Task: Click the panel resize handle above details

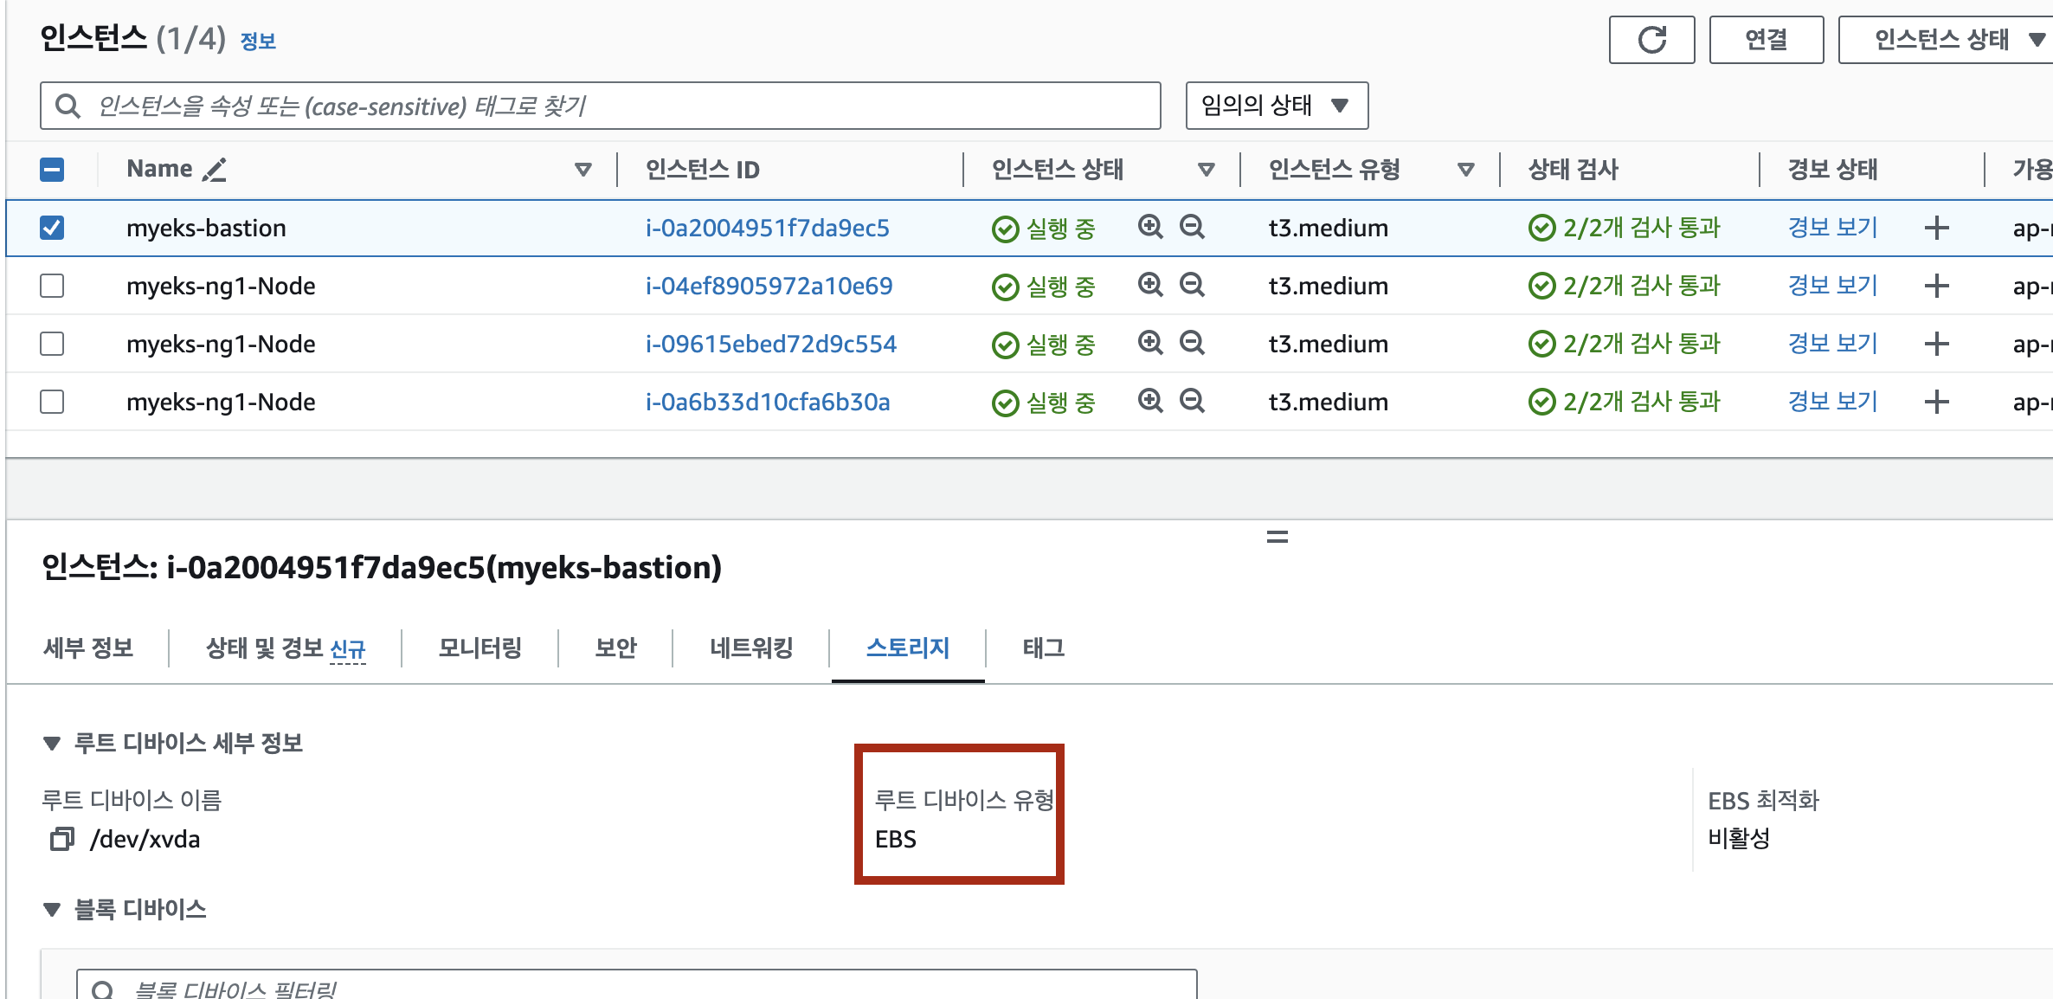Action: click(x=1277, y=537)
